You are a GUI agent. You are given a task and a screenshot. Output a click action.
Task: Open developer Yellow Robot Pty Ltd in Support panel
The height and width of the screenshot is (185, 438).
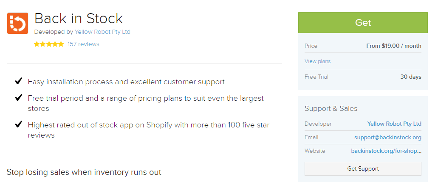(394, 124)
